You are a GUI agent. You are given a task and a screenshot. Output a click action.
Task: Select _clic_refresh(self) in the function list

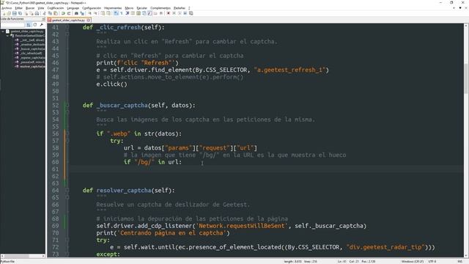click(31, 54)
